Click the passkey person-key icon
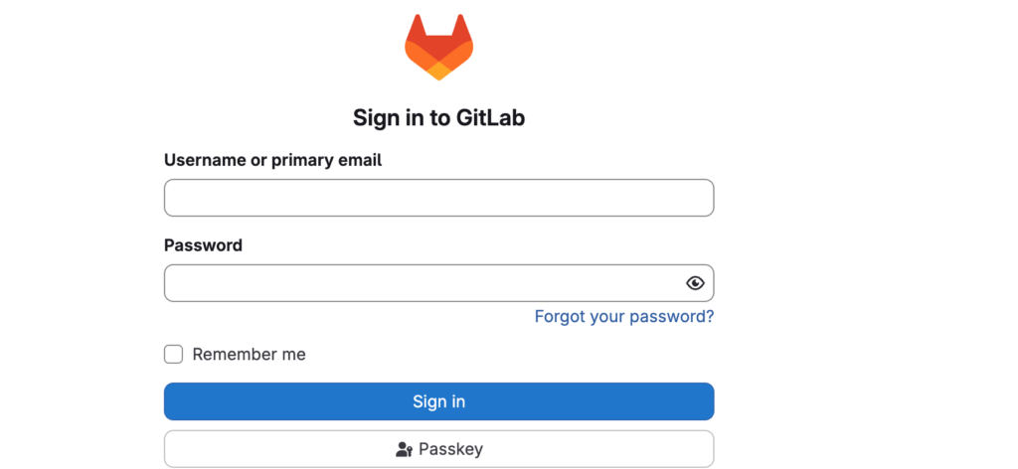This screenshot has width=1018, height=469. [x=404, y=449]
